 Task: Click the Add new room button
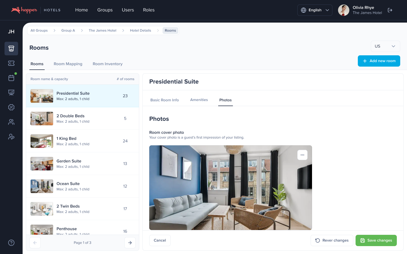click(x=379, y=61)
